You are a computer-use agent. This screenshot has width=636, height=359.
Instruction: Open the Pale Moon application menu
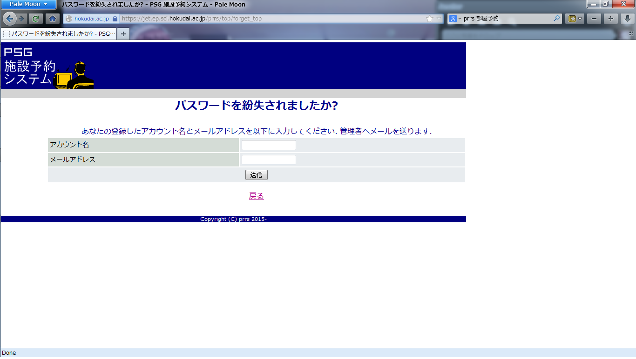coord(28,4)
